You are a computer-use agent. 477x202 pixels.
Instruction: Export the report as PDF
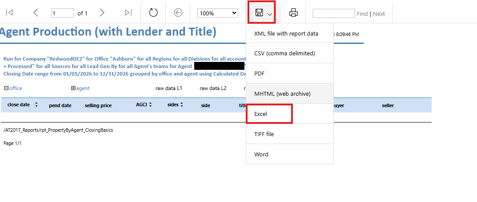tap(290, 74)
